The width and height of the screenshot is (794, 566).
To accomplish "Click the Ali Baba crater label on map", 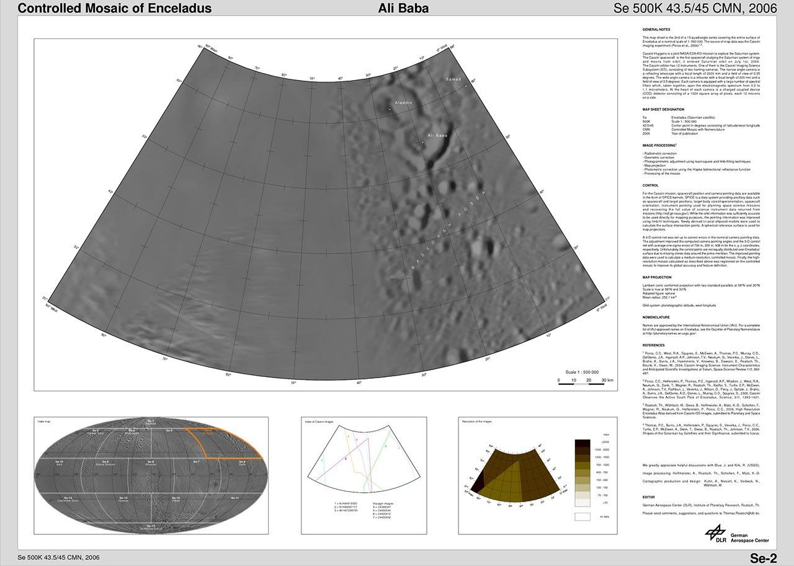I will (x=437, y=135).
